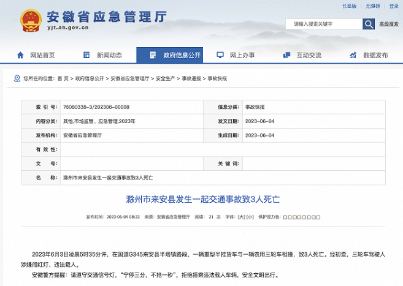Click the house icon for 网站首页

click(21, 55)
